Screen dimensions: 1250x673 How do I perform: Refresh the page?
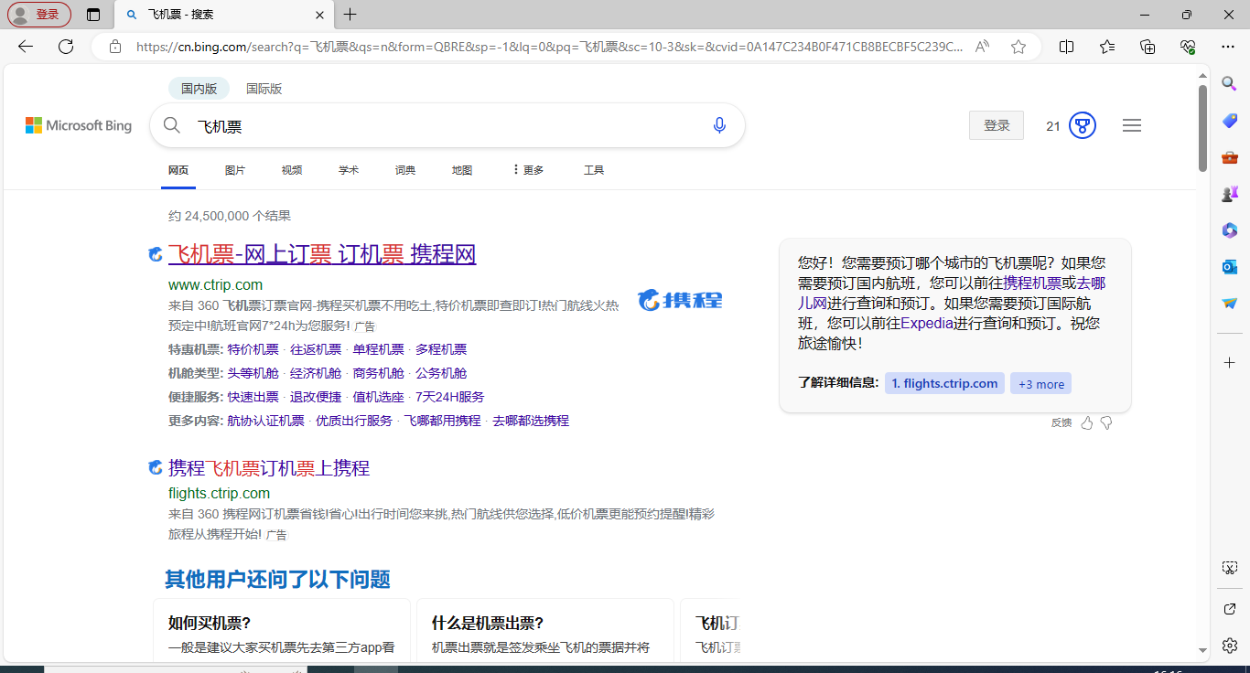[x=66, y=47]
